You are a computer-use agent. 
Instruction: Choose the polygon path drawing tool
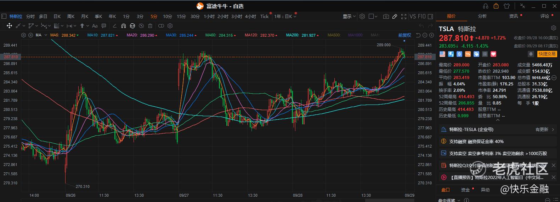[x=31, y=26]
